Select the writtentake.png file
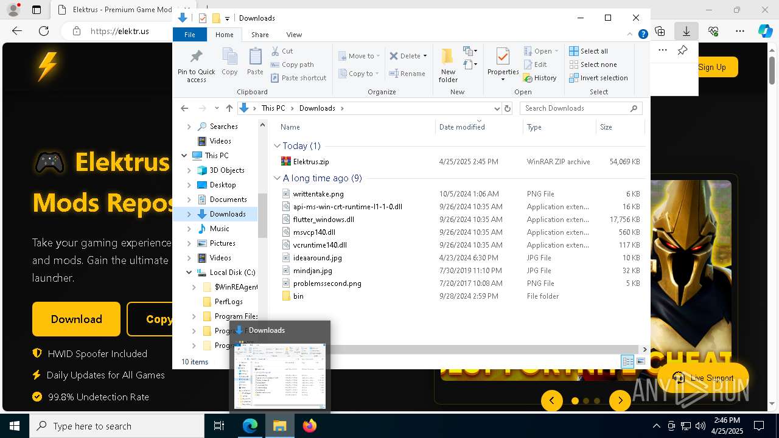779x438 pixels. 318,194
